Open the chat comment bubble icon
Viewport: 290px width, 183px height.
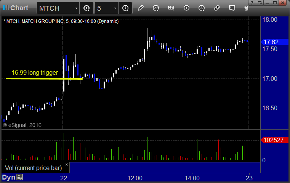[x=232, y=8]
